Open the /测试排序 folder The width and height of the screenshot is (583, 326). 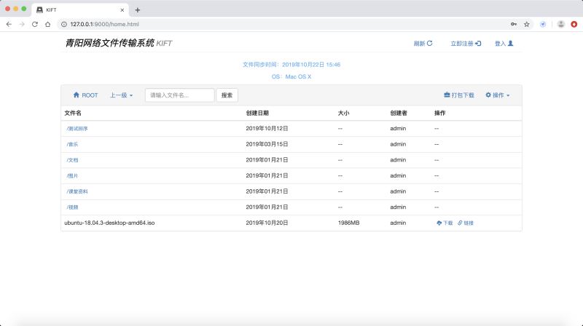point(77,129)
